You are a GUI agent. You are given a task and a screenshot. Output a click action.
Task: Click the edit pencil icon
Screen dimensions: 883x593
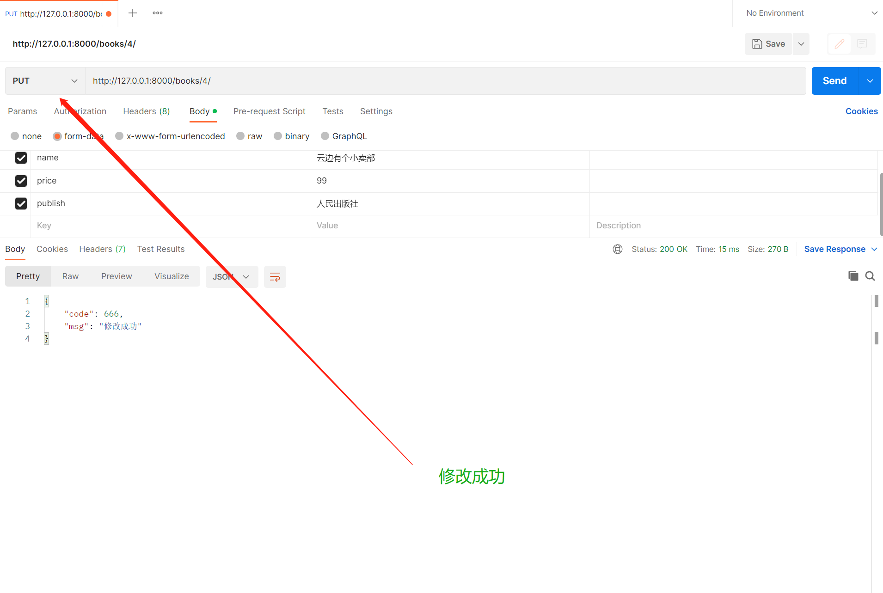[840, 44]
